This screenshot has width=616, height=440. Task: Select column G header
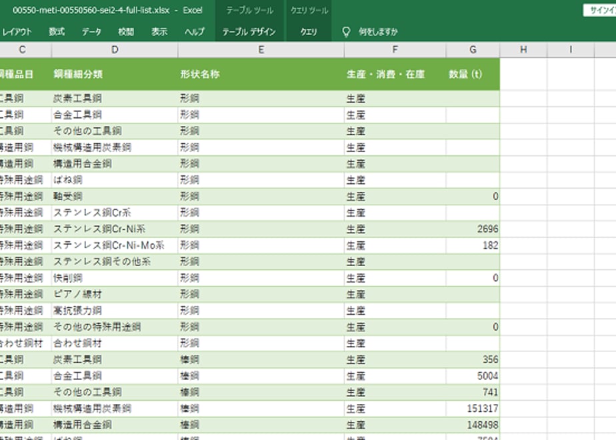[x=473, y=50]
